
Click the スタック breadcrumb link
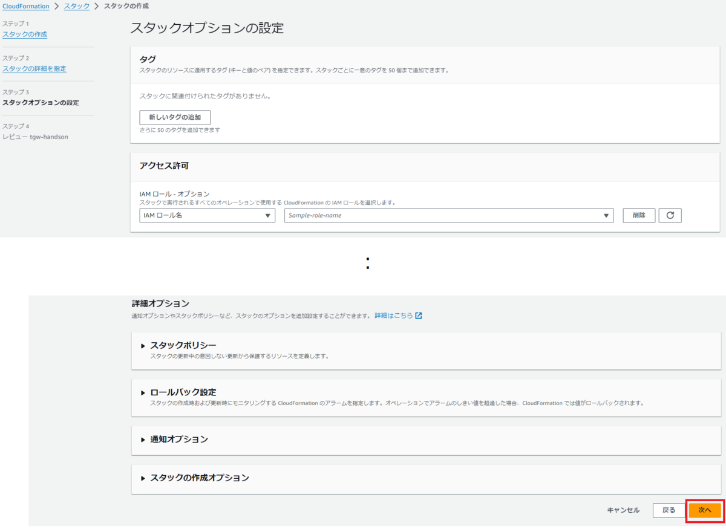[x=77, y=6]
